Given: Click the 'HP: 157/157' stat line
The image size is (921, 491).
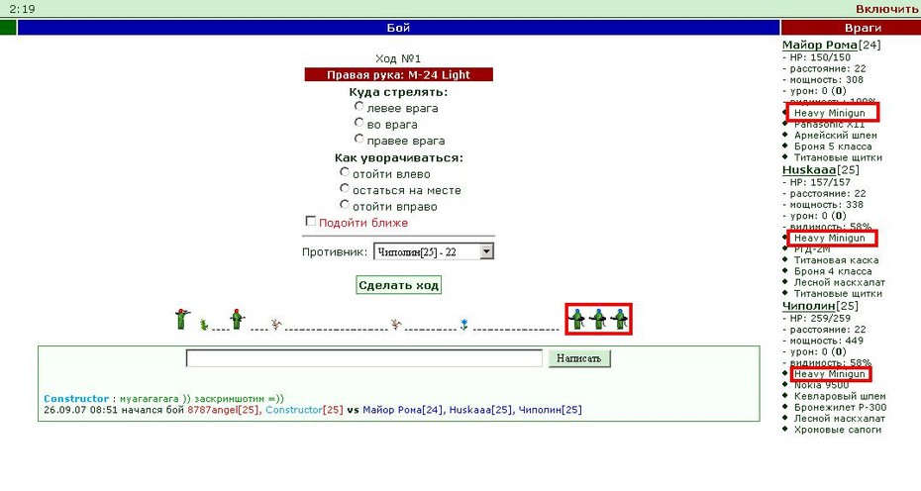Looking at the screenshot, I should click(820, 183).
